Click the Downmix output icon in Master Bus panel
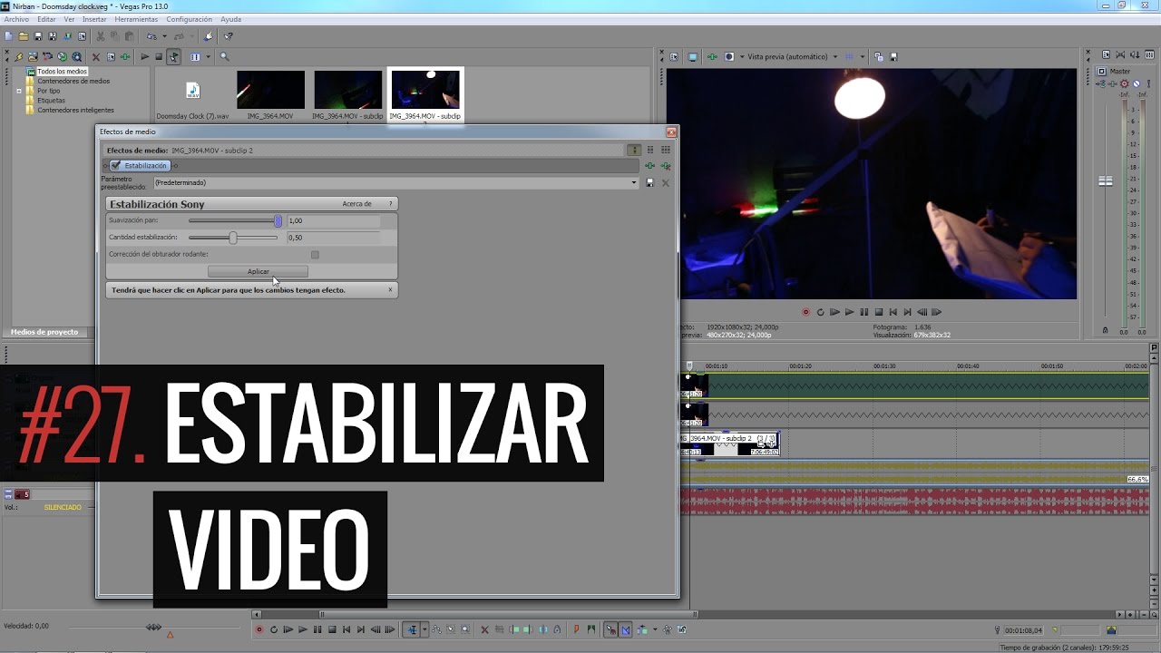Image resolution: width=1161 pixels, height=653 pixels. 1120,54
